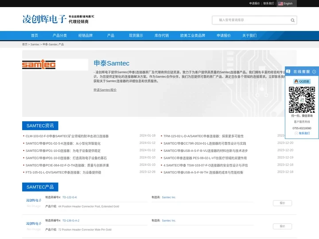Open news USB-A-S-F-B-VU连接器的材料创新

tap(206, 151)
